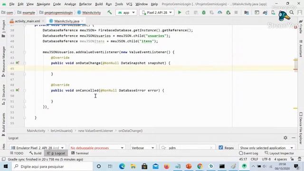The image size is (304, 171).
Task: Click Attach Debugger to Android Process icon
Action: [x=228, y=13]
